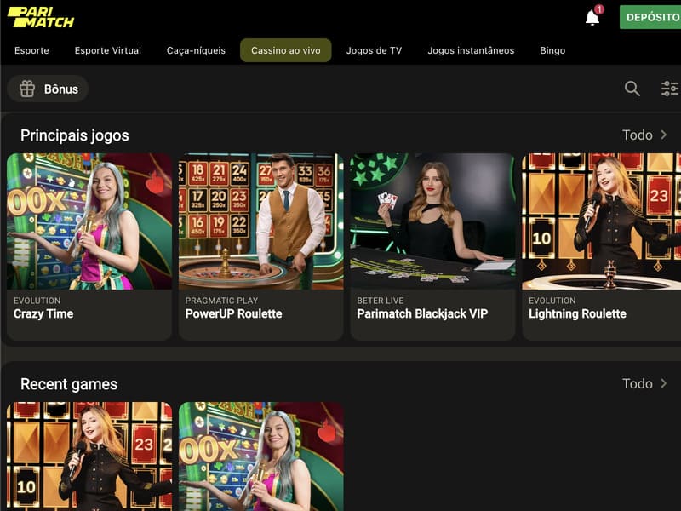Screen dimensions: 681x511
Task: Open the game search magnifier
Action: [632, 89]
